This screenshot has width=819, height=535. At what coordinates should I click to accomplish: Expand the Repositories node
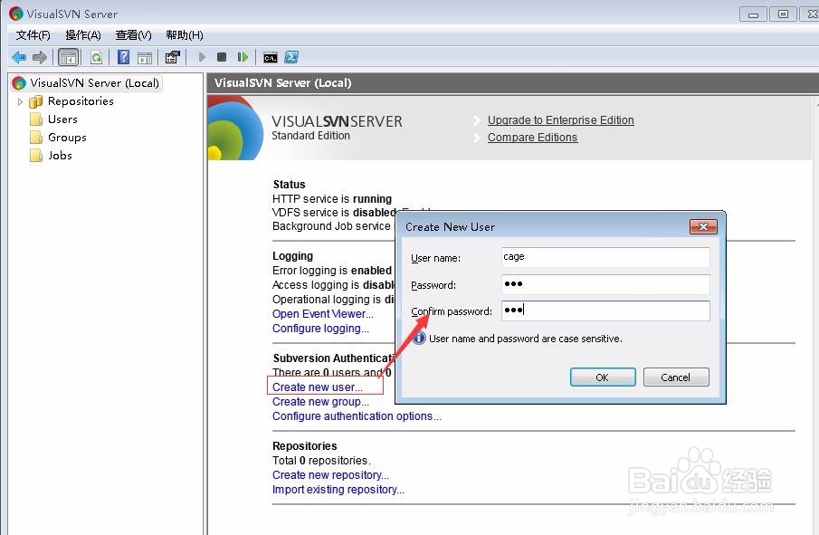[20, 100]
